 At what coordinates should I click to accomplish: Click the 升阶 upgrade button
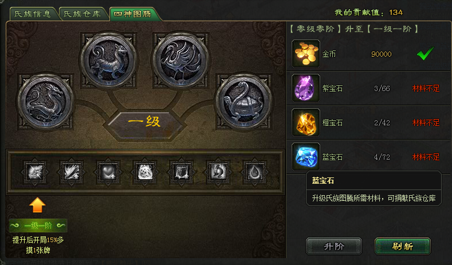coord(334,246)
